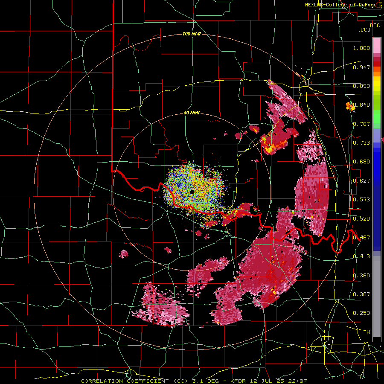
Task: Click the 0.947 legend value
Action: 361,67
